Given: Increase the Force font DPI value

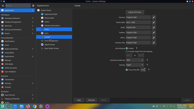Looking at the screenshot, I should (x=145, y=69).
